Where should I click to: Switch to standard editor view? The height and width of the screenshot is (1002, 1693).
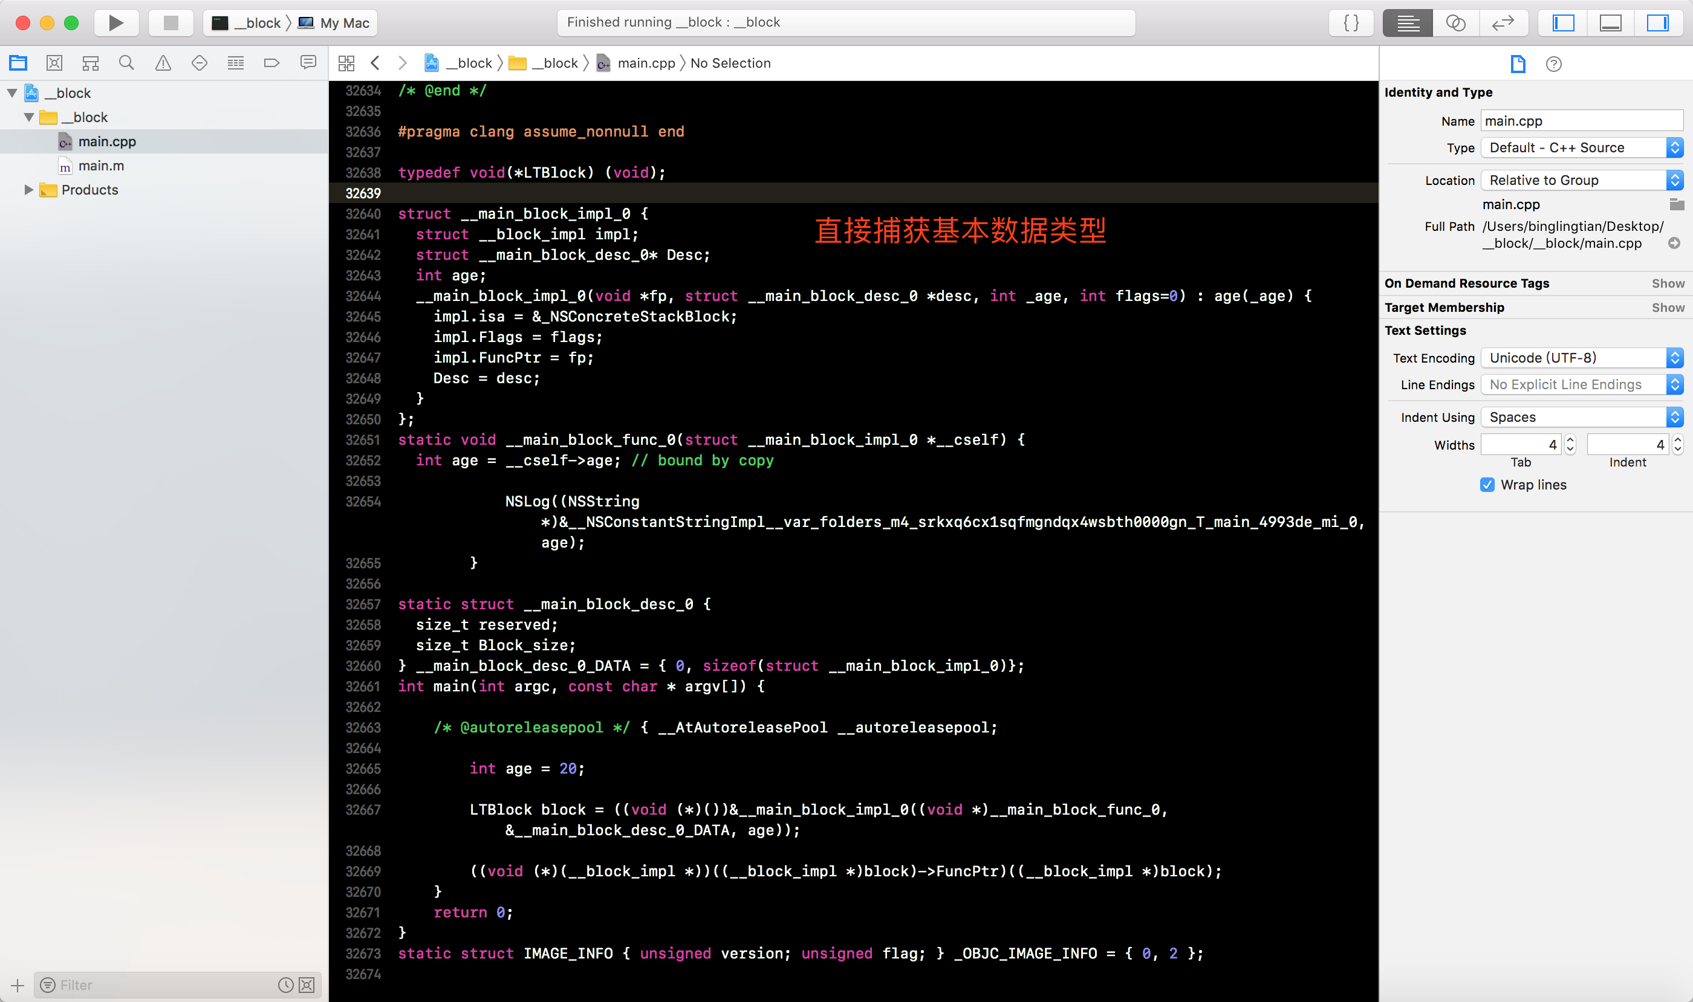click(1407, 23)
